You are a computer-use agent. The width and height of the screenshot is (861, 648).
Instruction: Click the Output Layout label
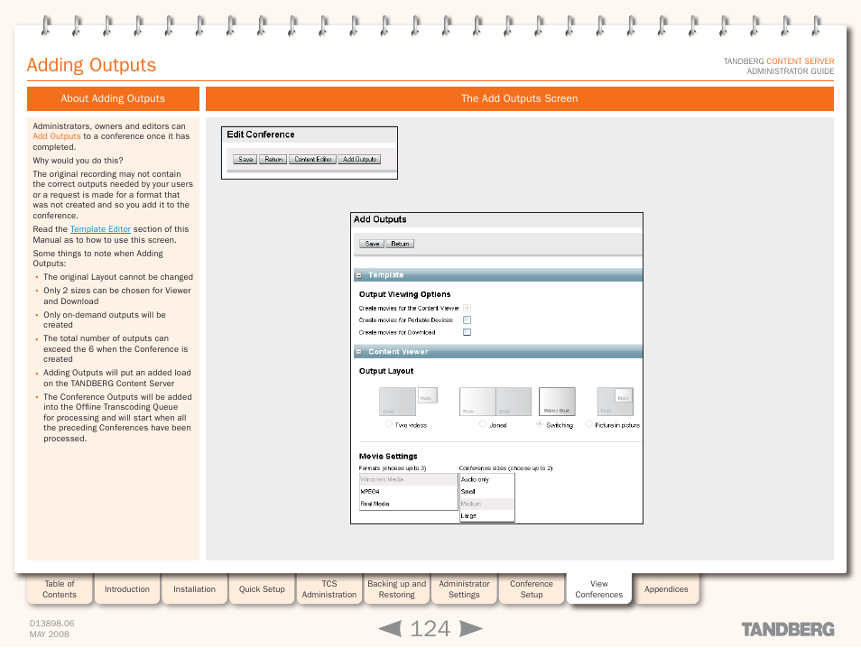click(386, 371)
